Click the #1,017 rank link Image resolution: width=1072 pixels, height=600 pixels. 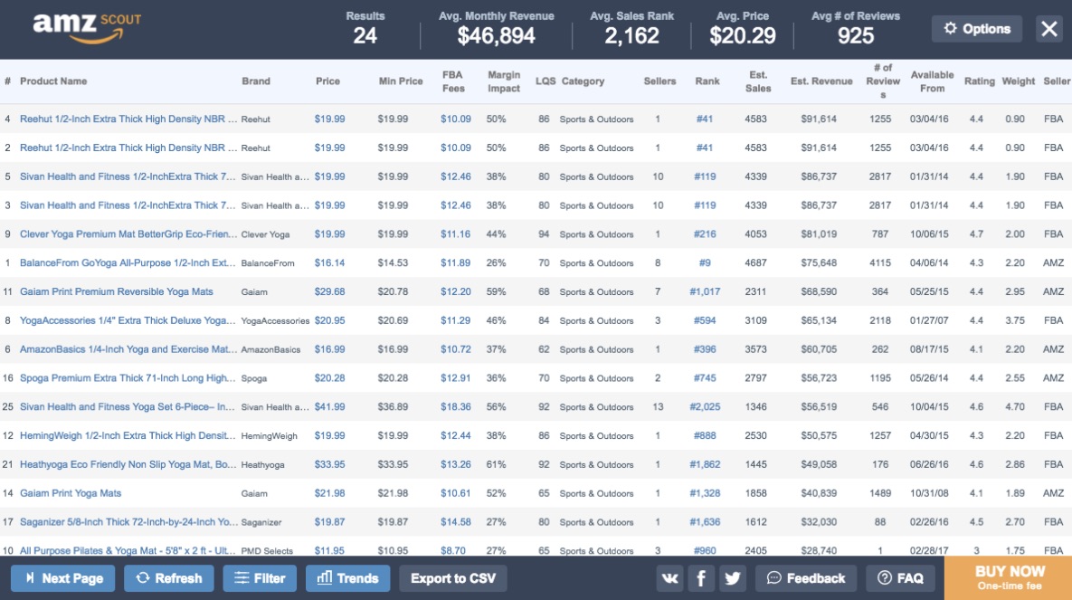[705, 291]
